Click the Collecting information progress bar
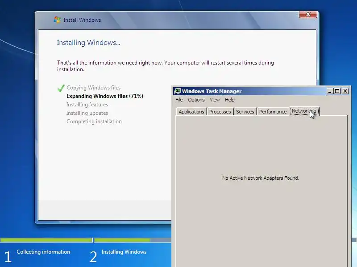The height and width of the screenshot is (267, 357). click(x=46, y=240)
